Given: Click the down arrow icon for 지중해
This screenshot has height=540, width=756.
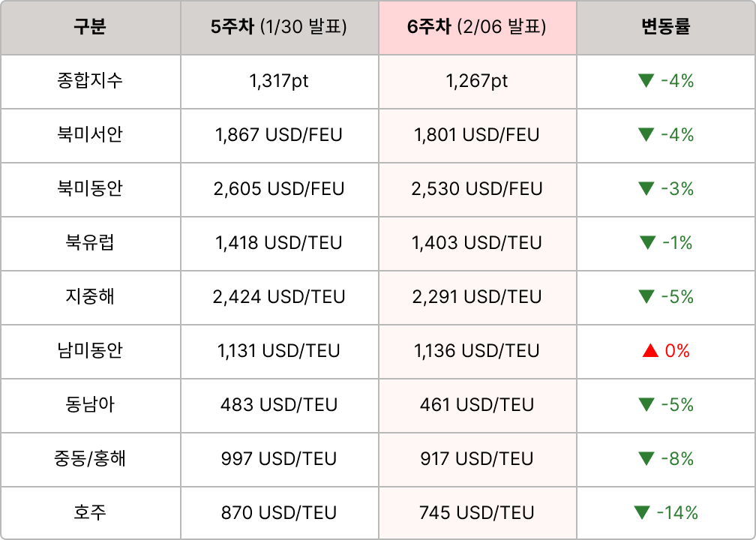Looking at the screenshot, I should point(646,297).
